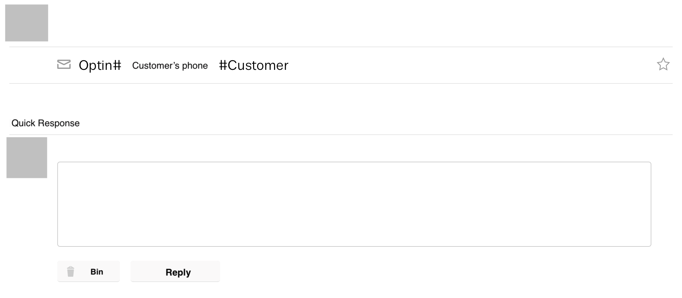Open the sender avatar at the top
The height and width of the screenshot is (298, 682).
27,23
